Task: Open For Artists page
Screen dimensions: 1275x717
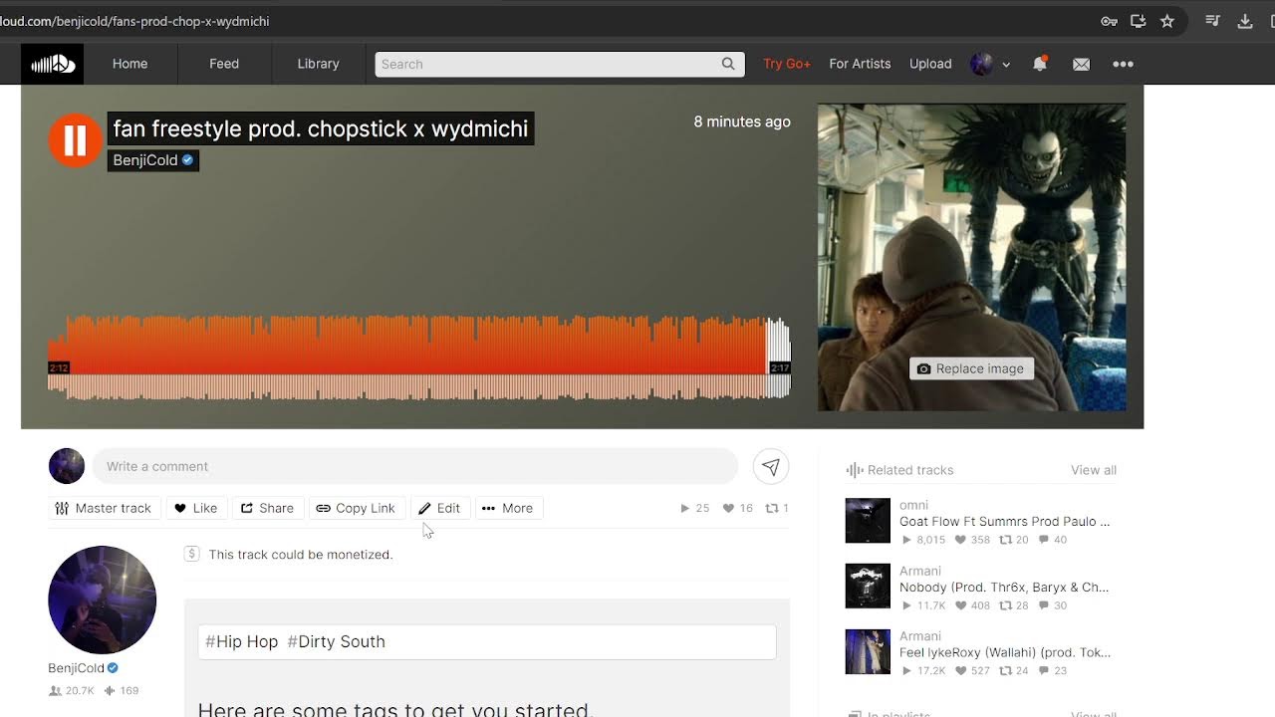Action: point(860,64)
